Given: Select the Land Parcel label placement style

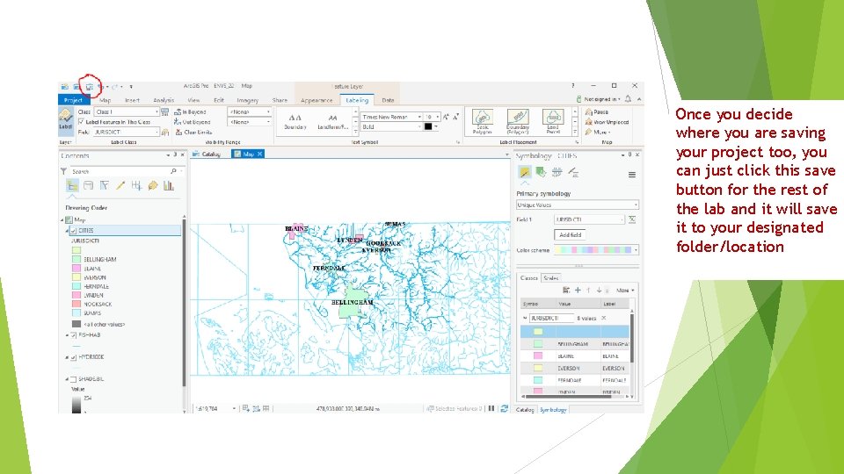Looking at the screenshot, I should coord(553,121).
